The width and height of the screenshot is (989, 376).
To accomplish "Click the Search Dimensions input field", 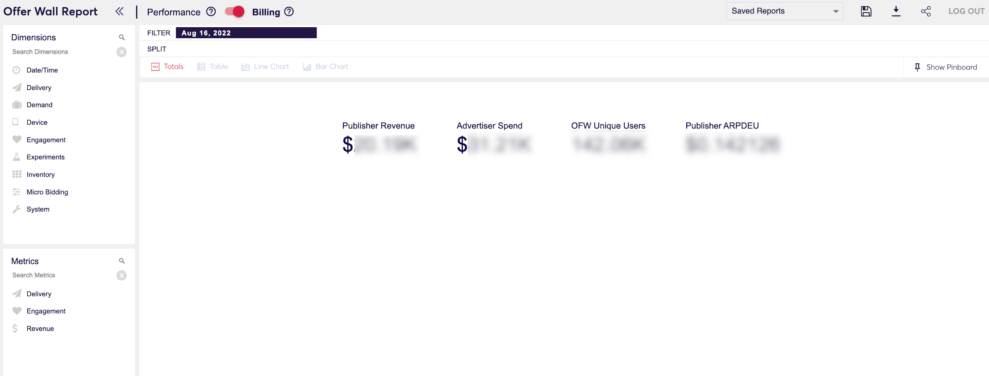I will 61,52.
